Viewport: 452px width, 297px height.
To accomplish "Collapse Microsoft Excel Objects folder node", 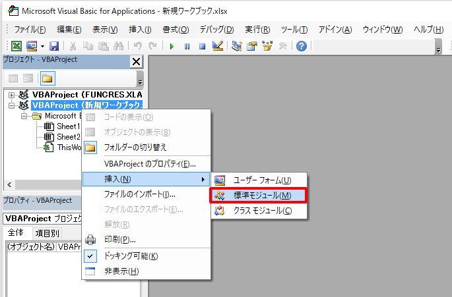I will point(24,116).
